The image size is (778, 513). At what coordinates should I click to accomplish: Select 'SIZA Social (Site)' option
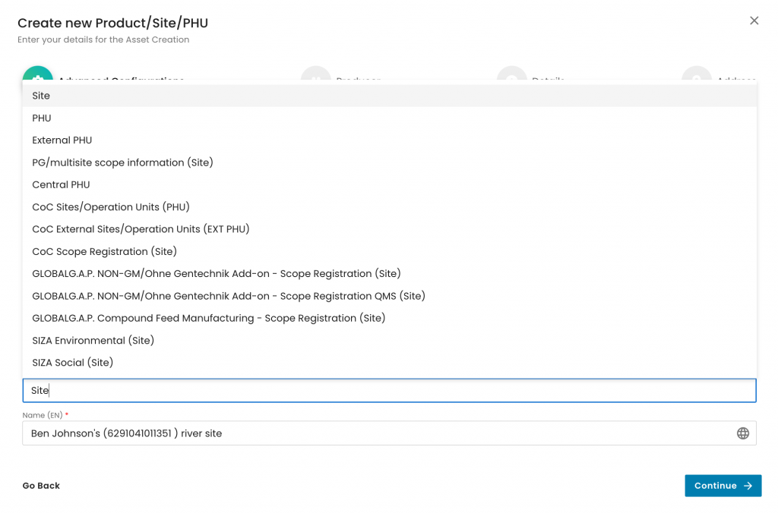coord(73,363)
